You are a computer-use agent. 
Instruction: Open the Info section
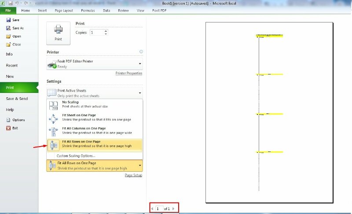tap(9, 54)
